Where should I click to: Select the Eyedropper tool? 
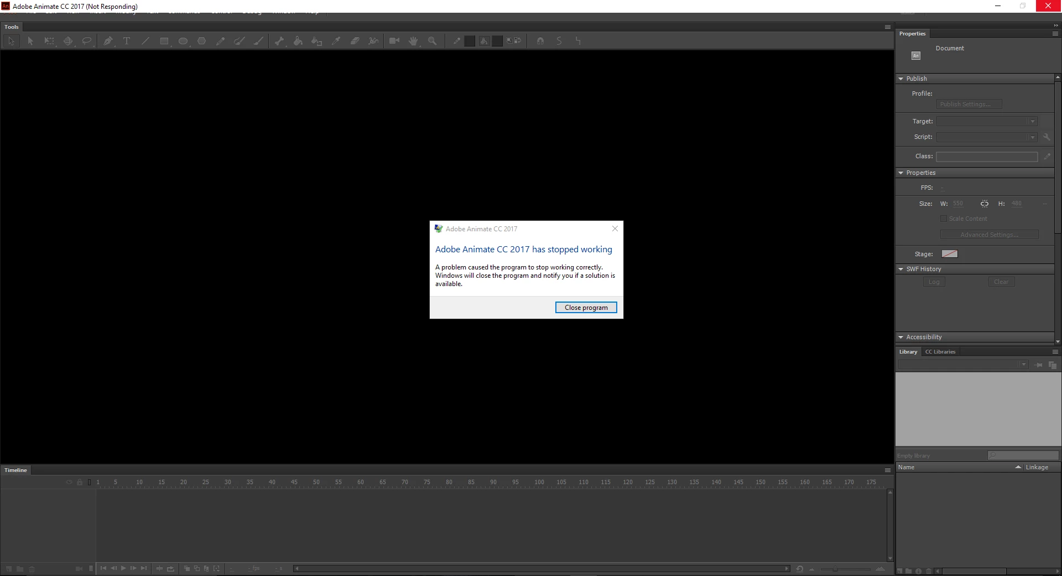pos(336,41)
